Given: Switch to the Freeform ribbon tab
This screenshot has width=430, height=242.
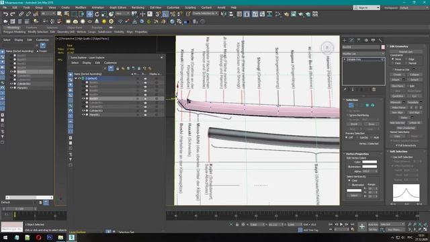Looking at the screenshot, I should tap(32, 28).
